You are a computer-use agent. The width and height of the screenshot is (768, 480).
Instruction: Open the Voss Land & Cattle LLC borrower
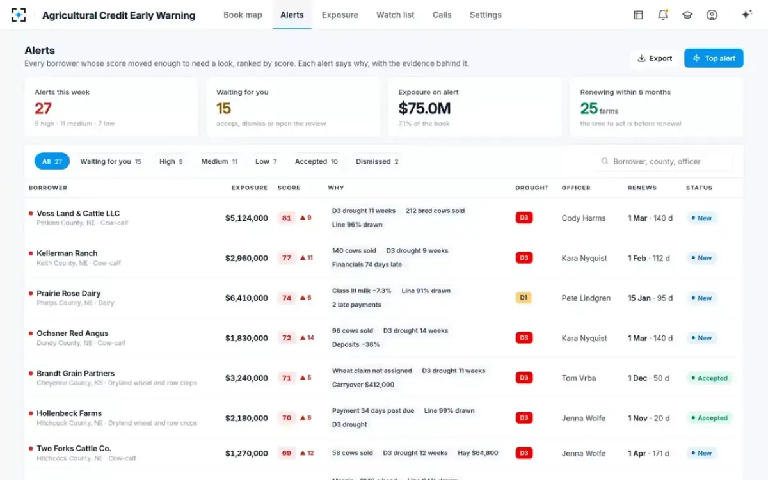tap(78, 213)
